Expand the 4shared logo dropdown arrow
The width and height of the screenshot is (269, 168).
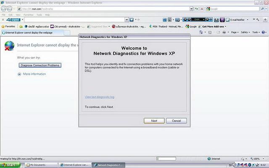click(x=22, y=20)
